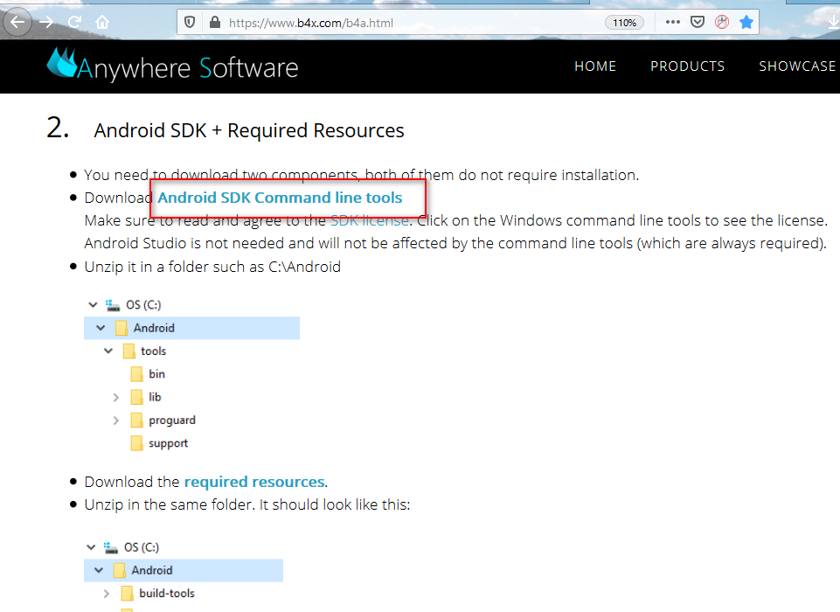This screenshot has width=840, height=612.
Task: Open the PRODUCTS menu item
Action: pyautogui.click(x=687, y=66)
